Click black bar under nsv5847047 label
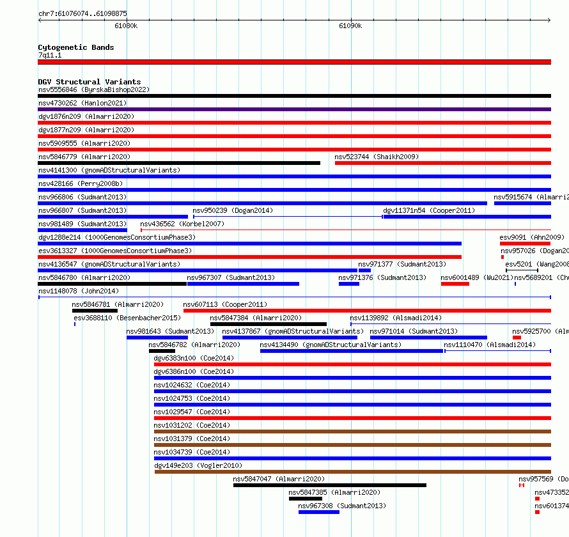Screen dimensions: 569x537 coord(330,485)
